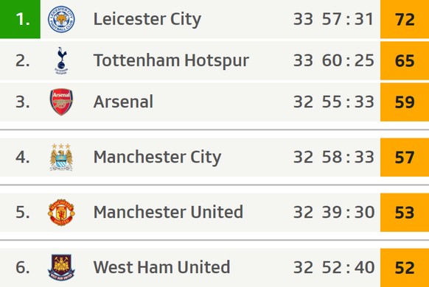Image resolution: width=429 pixels, height=287 pixels.
Task: Select the Manchester United team name
Action: pyautogui.click(x=168, y=212)
